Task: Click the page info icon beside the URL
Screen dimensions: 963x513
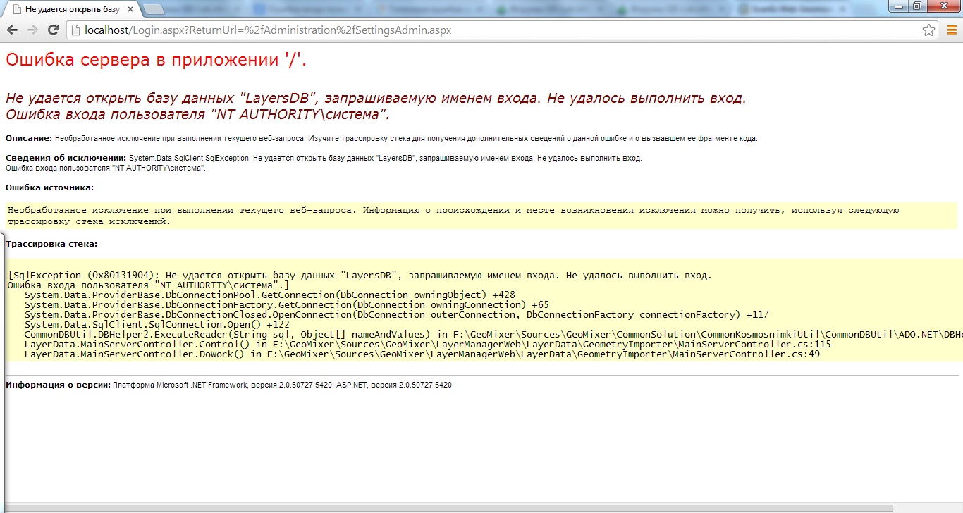Action: point(75,30)
